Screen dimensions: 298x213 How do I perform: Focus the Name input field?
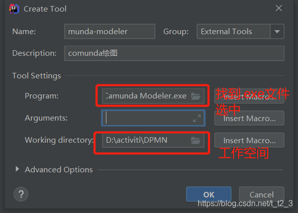(110, 32)
